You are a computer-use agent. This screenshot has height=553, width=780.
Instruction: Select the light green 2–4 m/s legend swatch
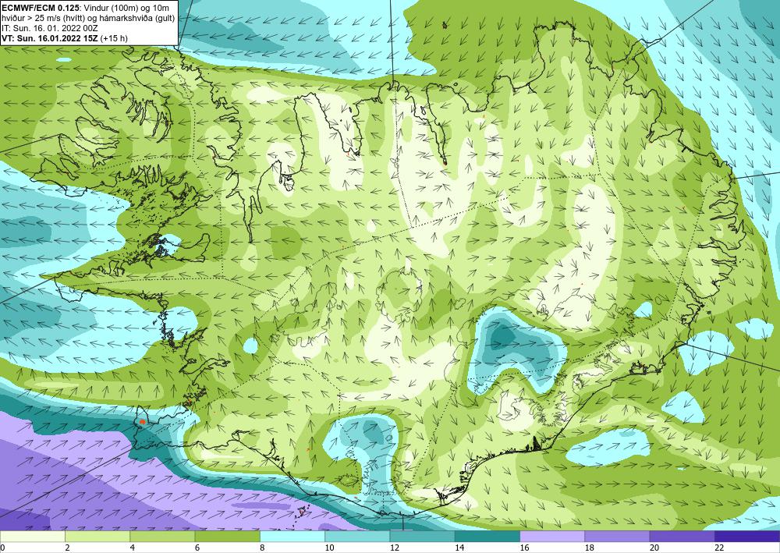97,537
